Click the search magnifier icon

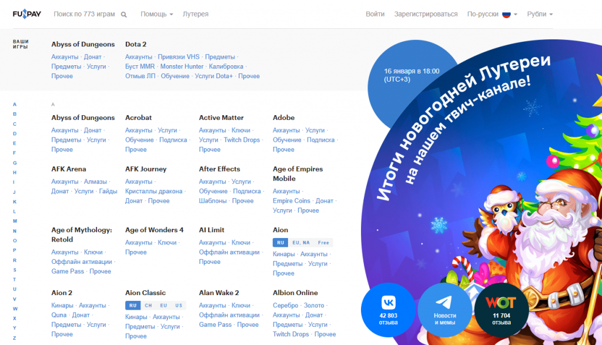pyautogui.click(x=123, y=15)
